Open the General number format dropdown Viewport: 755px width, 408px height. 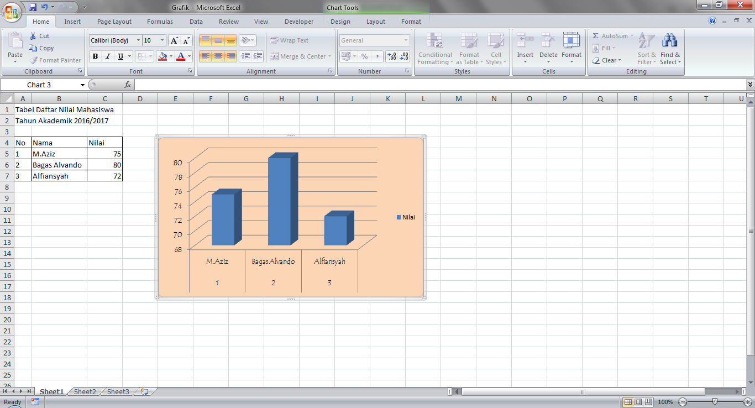[x=406, y=40]
